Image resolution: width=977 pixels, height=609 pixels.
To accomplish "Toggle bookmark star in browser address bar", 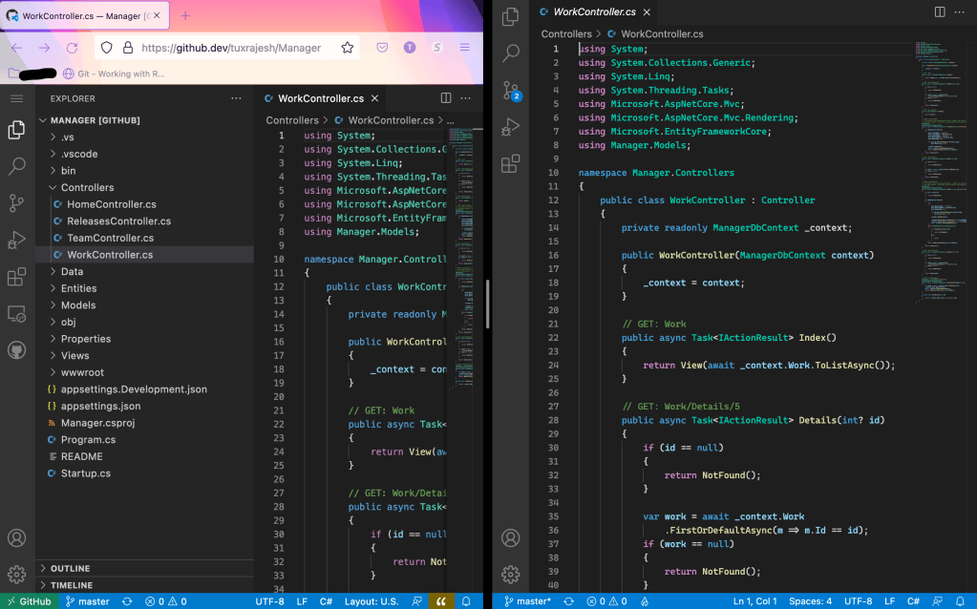I will (x=348, y=48).
